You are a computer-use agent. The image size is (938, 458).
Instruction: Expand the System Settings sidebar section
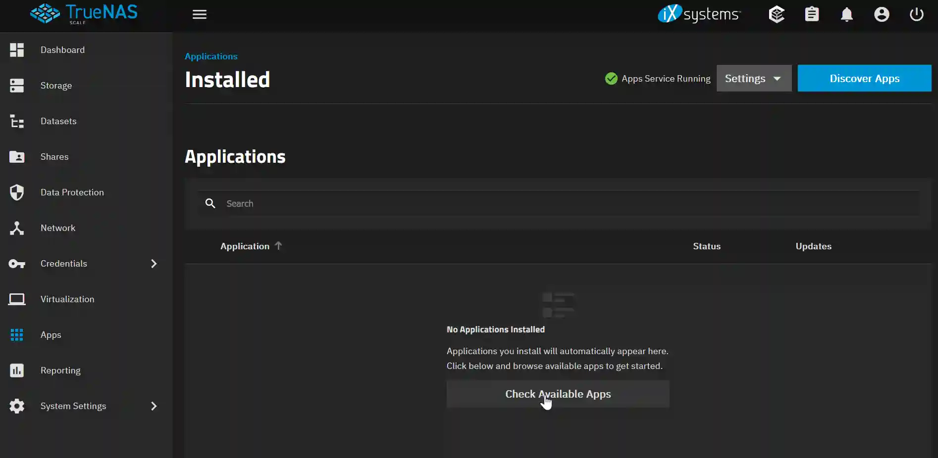click(154, 406)
